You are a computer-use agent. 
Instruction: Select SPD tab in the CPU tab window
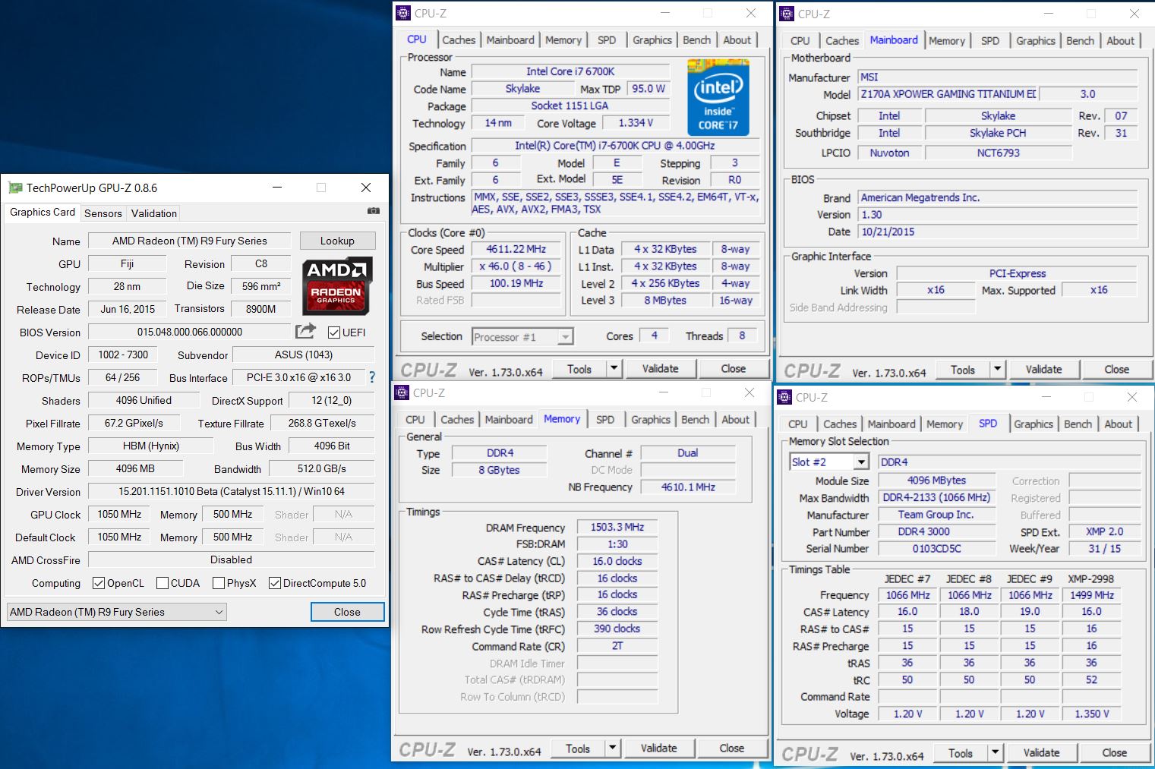click(x=607, y=40)
